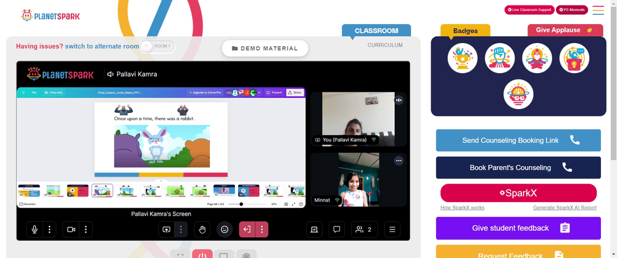
Task: Select slide thumbnail 47 in the filmstrip
Action: pyautogui.click(x=78, y=191)
